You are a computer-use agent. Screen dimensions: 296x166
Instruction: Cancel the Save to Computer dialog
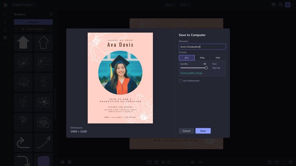pos(186,131)
